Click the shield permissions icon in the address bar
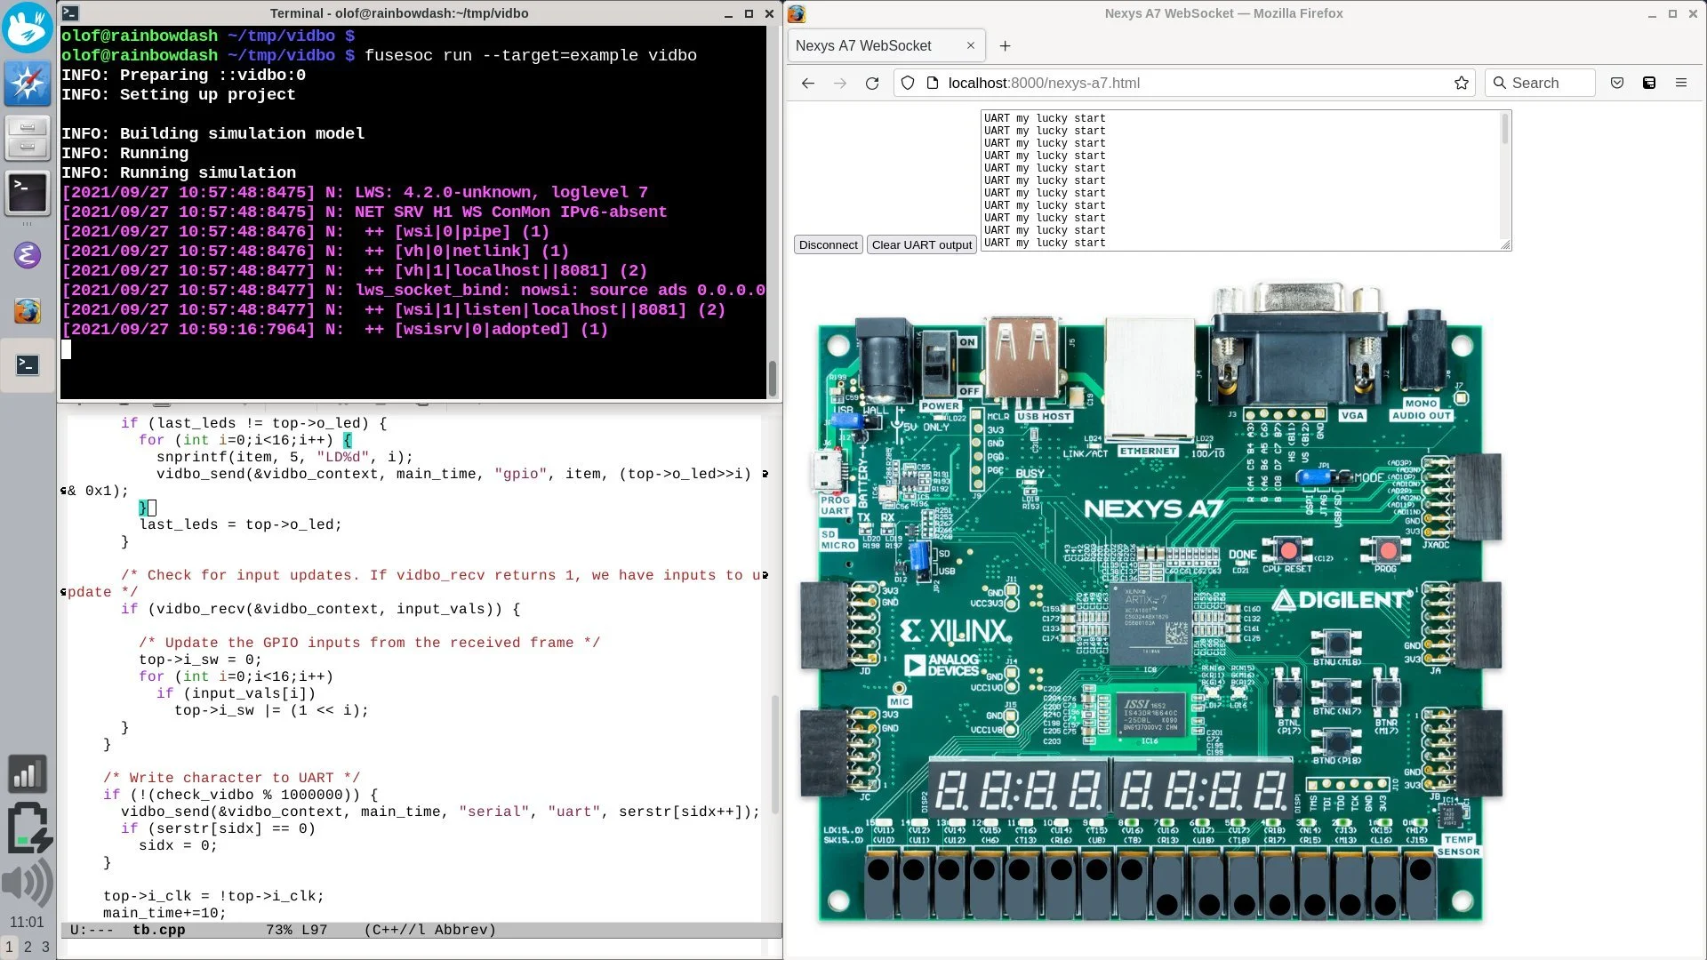The image size is (1707, 960). click(x=906, y=83)
